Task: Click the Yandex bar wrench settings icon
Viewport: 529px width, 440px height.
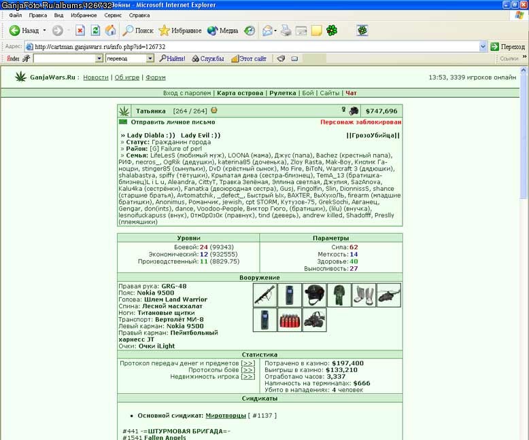Action: [26, 58]
